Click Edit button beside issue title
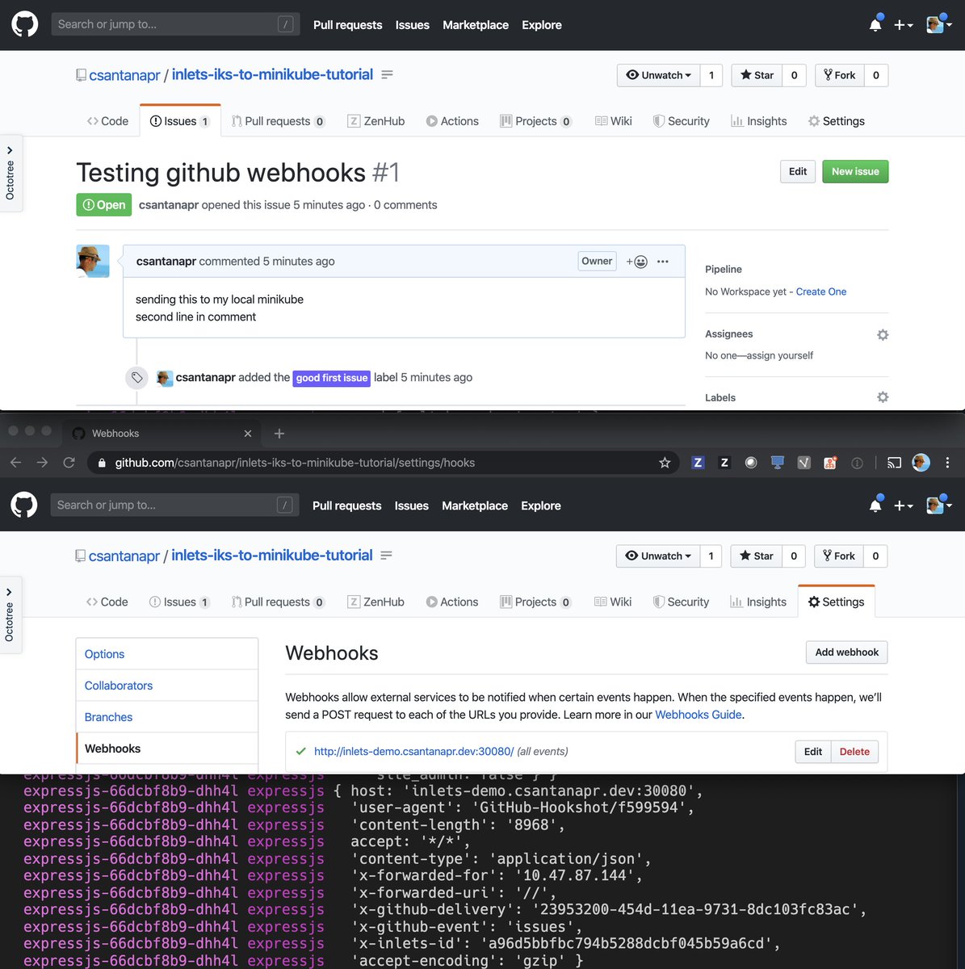965x969 pixels. pos(798,171)
